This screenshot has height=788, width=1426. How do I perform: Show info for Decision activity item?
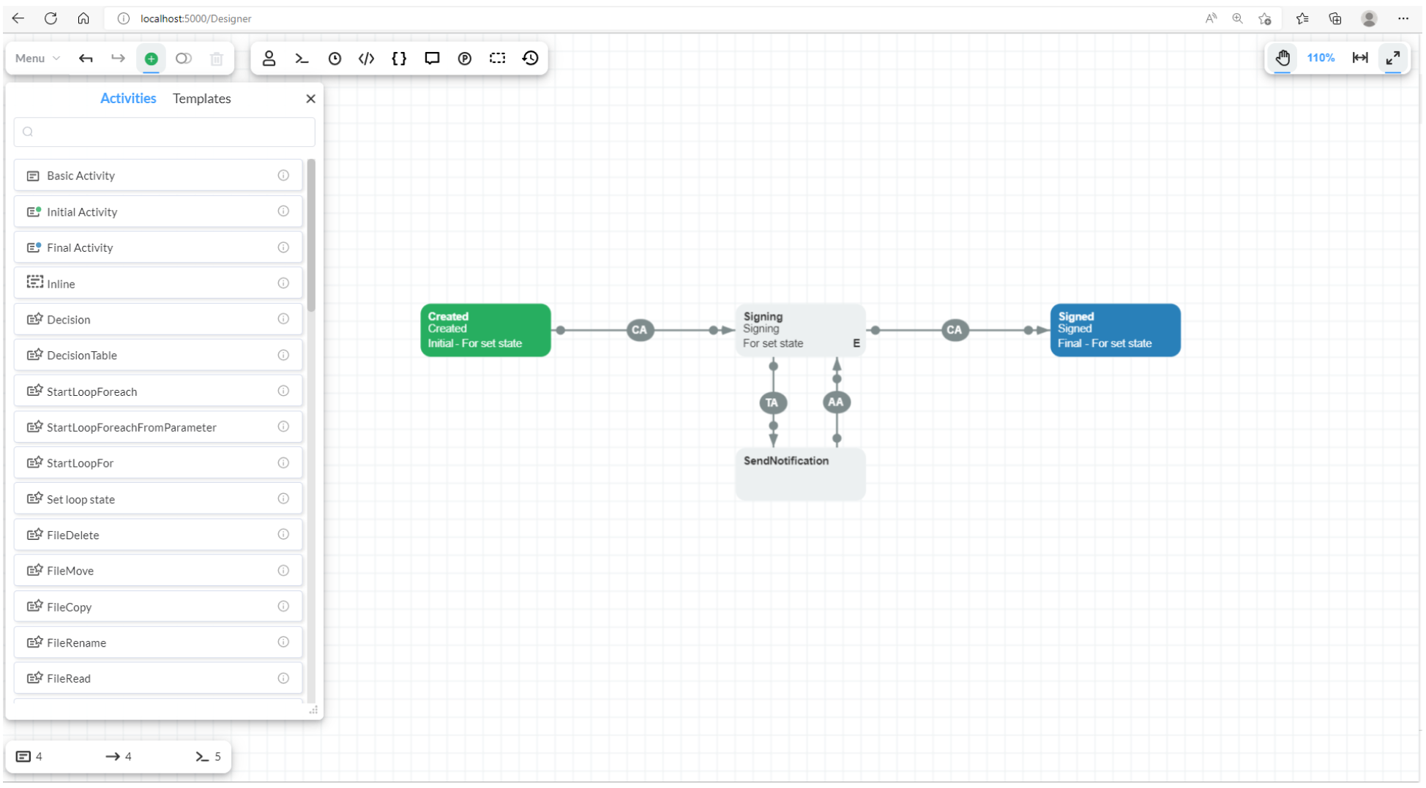pos(283,319)
